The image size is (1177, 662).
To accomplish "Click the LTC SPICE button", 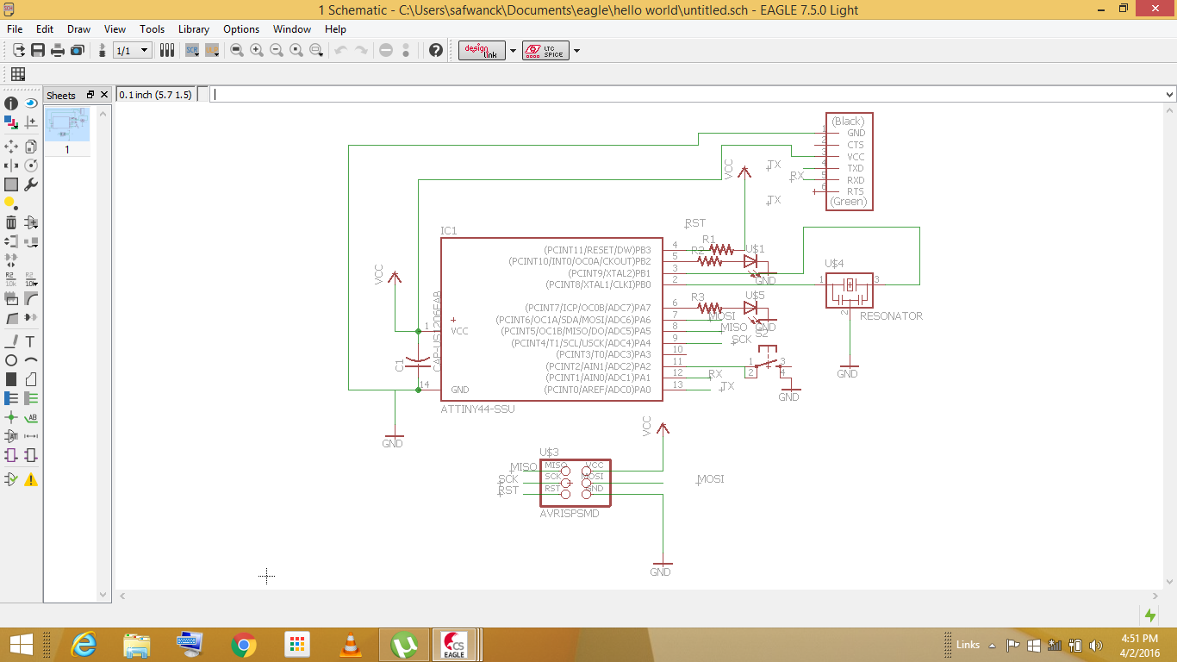I will [x=546, y=50].
